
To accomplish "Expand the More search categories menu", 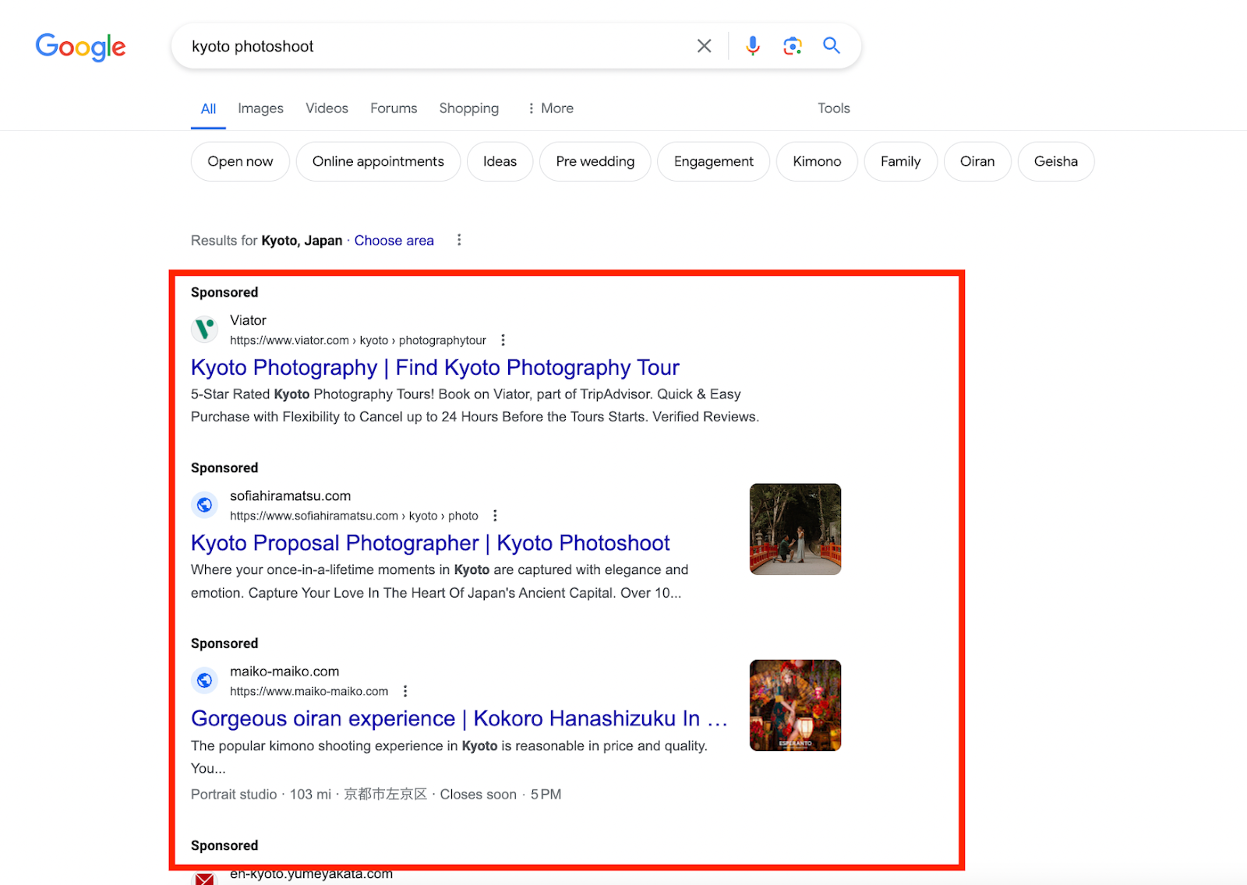I will tap(550, 108).
